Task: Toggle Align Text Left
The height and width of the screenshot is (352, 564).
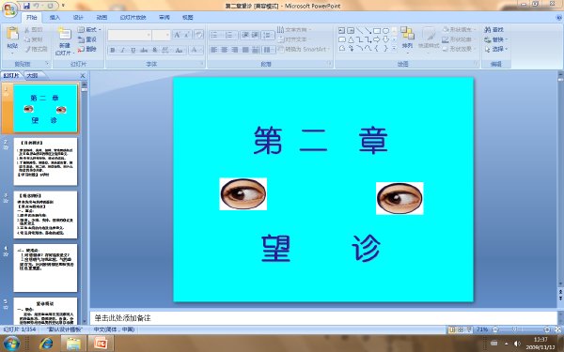Action: point(214,50)
